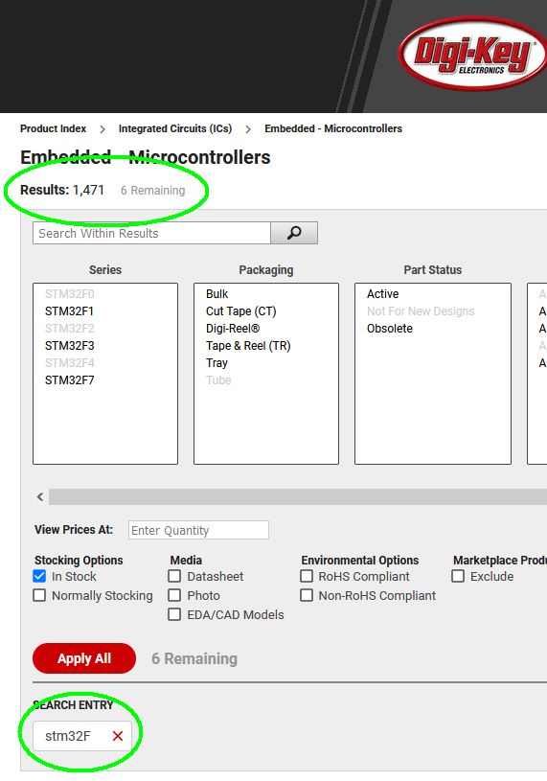
Task: Select STM32F1 in Series list
Action: (69, 311)
